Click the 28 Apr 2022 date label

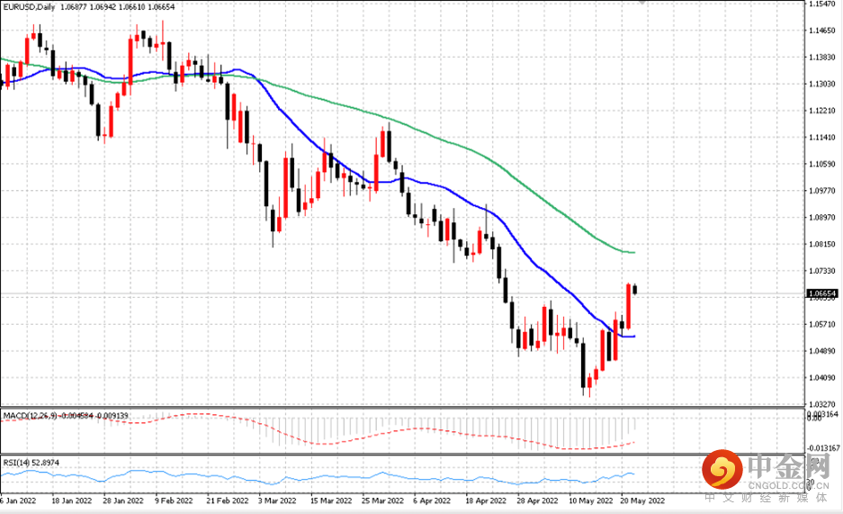[538, 500]
